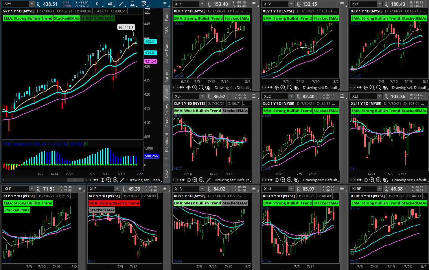
Task: Select line drawing tool under SPY chart
Action: [x=122, y=180]
